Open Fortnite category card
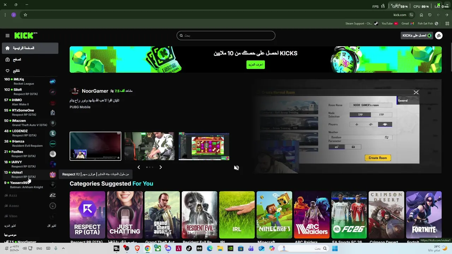 [x=424, y=215]
